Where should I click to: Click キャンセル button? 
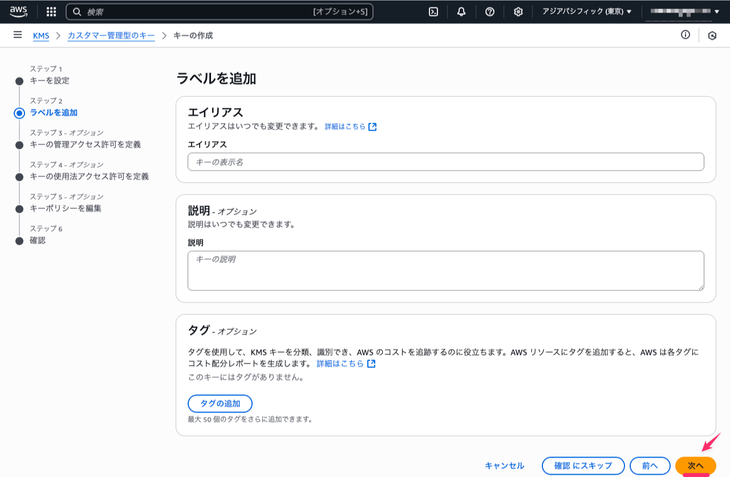(505, 466)
